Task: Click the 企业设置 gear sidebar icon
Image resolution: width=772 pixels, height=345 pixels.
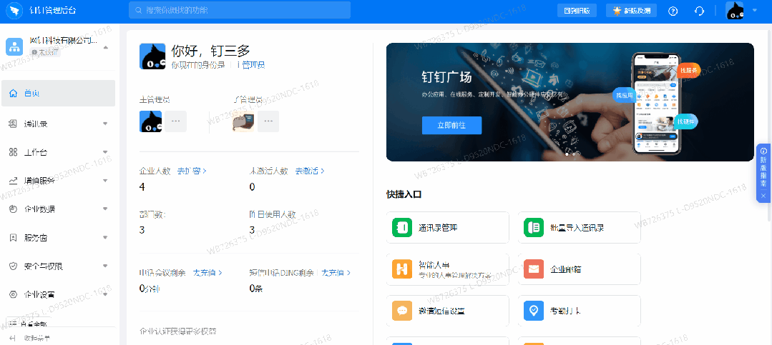Action: click(x=14, y=294)
